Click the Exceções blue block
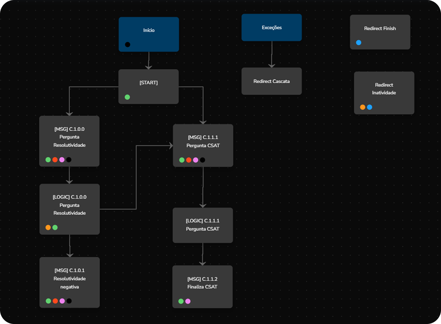Image resolution: width=441 pixels, height=324 pixels. pyautogui.click(x=271, y=28)
